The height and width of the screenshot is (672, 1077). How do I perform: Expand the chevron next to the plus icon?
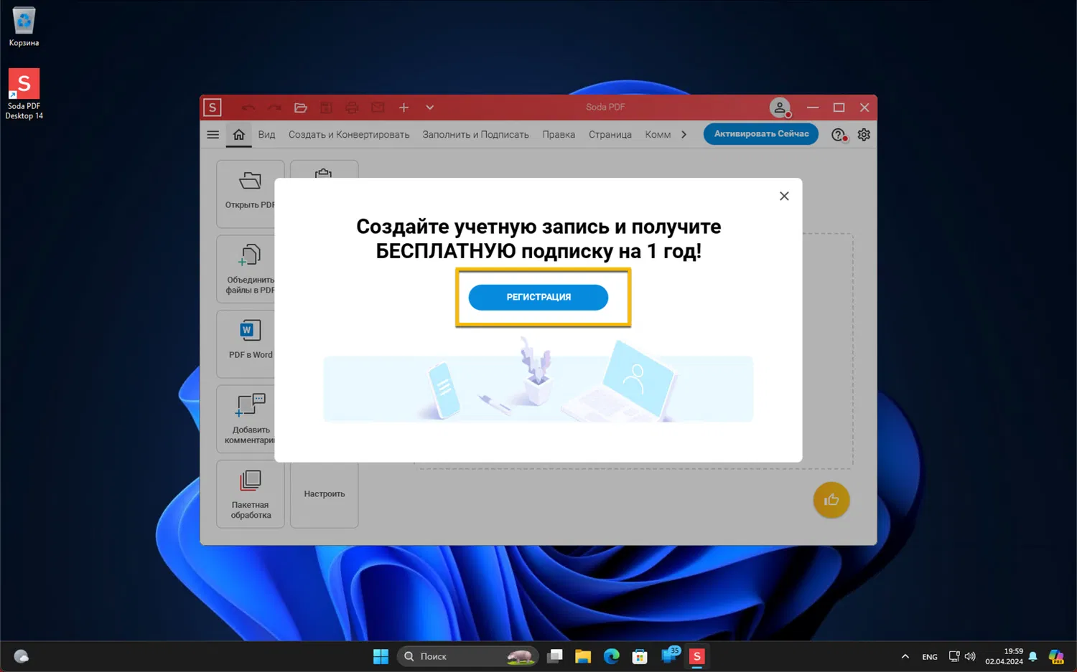tap(429, 107)
